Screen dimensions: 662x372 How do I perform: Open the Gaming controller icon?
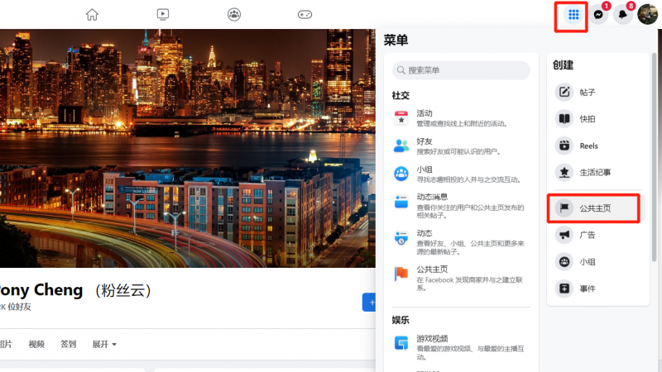click(x=305, y=15)
